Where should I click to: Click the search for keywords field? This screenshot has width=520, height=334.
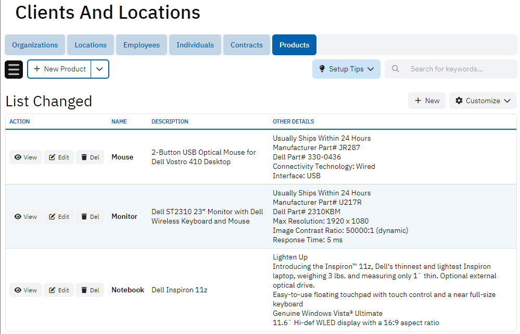coord(458,69)
